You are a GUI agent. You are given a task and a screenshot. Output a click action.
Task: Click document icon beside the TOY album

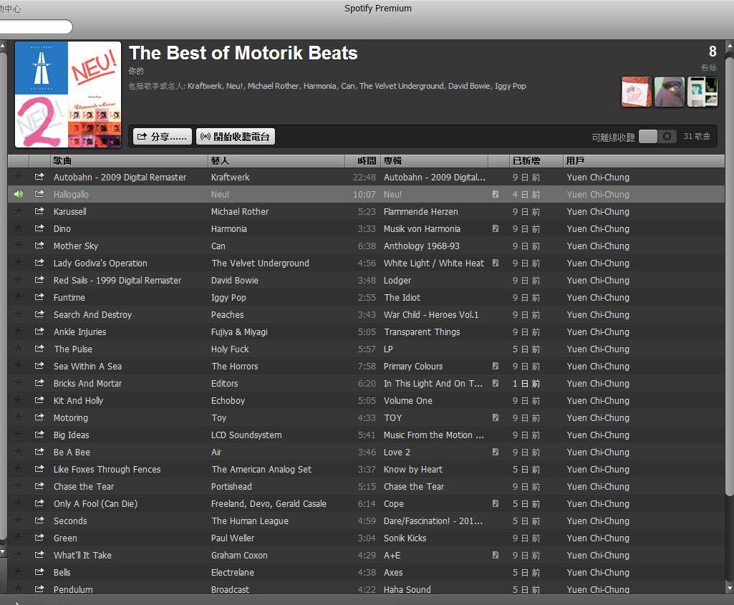pyautogui.click(x=494, y=417)
